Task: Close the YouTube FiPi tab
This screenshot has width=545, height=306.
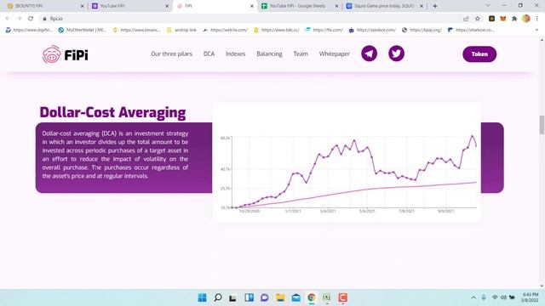Action: pyautogui.click(x=167, y=6)
